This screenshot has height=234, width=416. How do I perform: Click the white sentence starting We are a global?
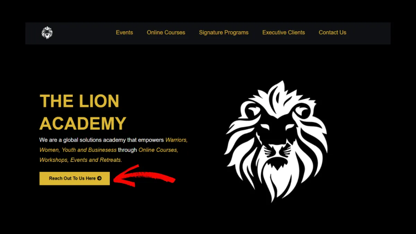(x=102, y=140)
